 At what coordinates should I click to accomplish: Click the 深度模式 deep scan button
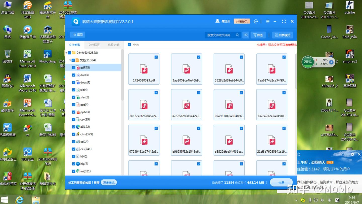pos(109,183)
